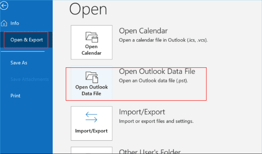The height and width of the screenshot is (154, 262).
Task: Click the greyed Save Attachments item
Action: pos(29,79)
